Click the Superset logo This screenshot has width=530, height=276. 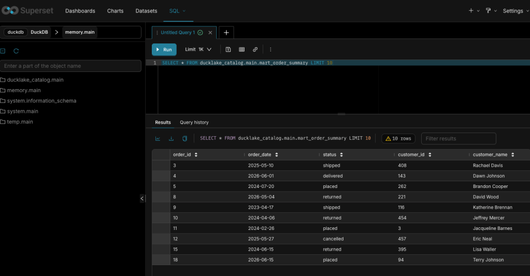coord(27,11)
